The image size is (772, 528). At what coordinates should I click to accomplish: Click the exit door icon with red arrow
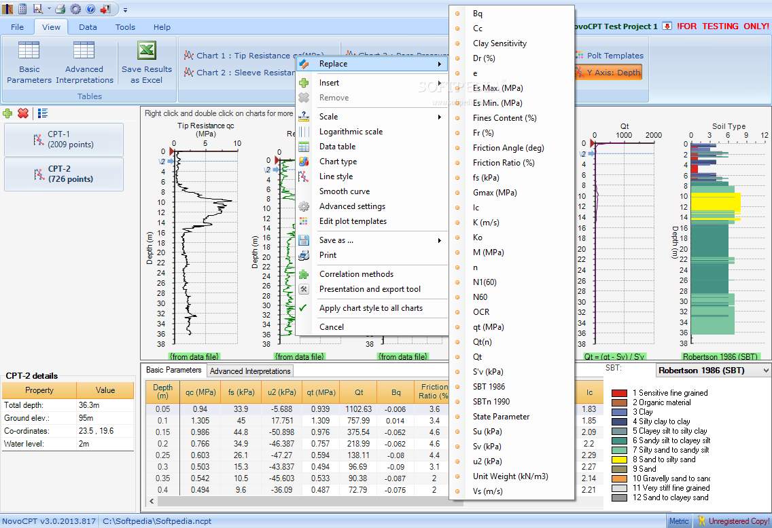click(105, 9)
